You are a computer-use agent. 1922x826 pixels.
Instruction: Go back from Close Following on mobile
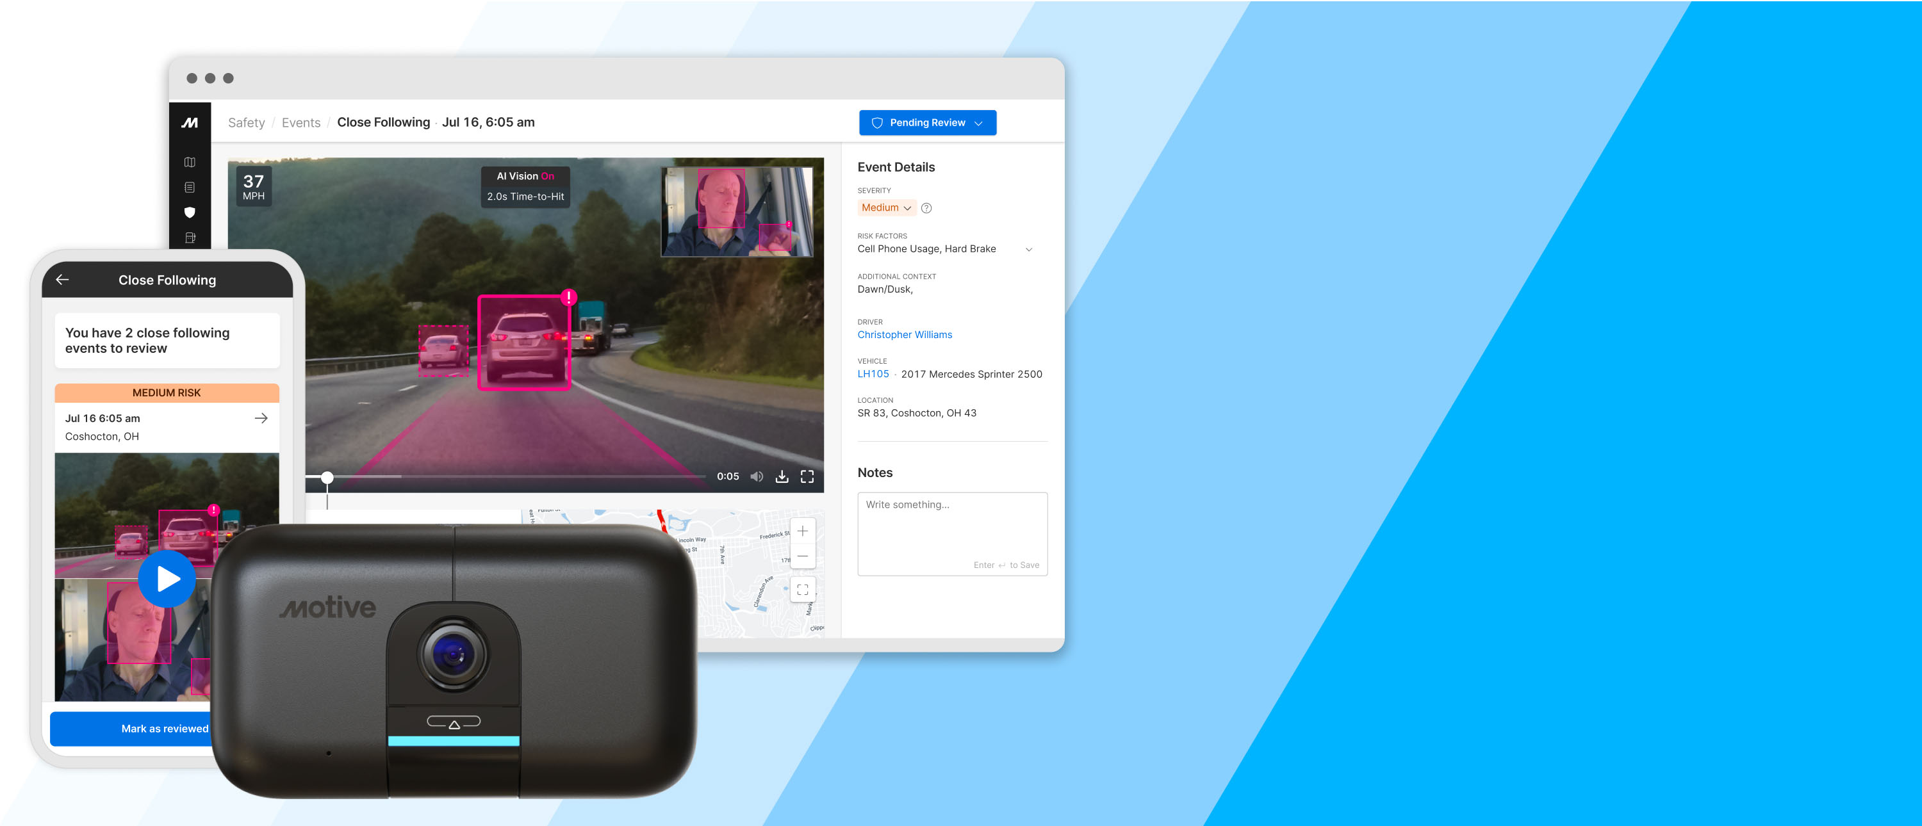[63, 280]
